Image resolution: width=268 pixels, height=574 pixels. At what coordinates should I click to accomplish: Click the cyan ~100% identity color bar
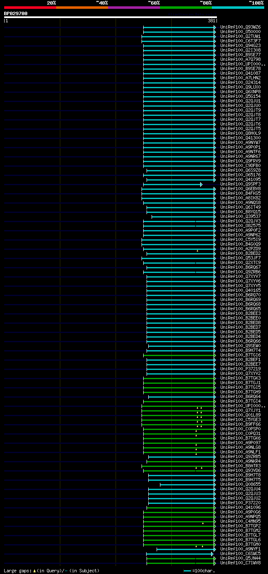(x=237, y=8)
